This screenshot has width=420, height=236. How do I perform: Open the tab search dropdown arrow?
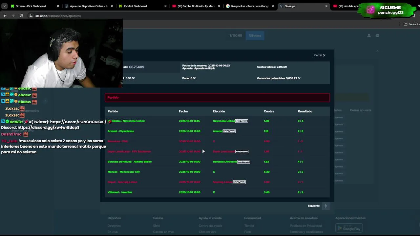(5, 6)
